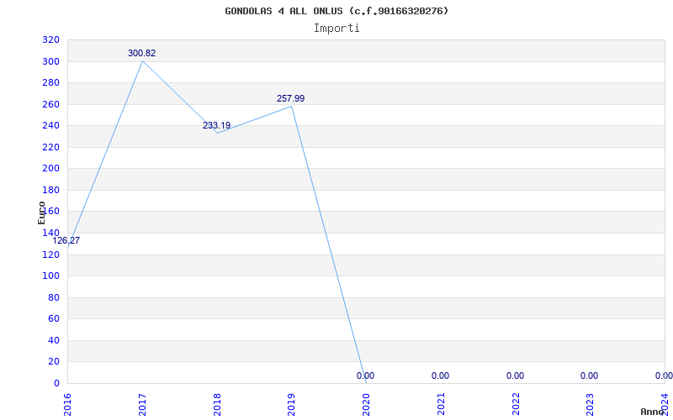Click the 0.00 label above 2024

(664, 375)
